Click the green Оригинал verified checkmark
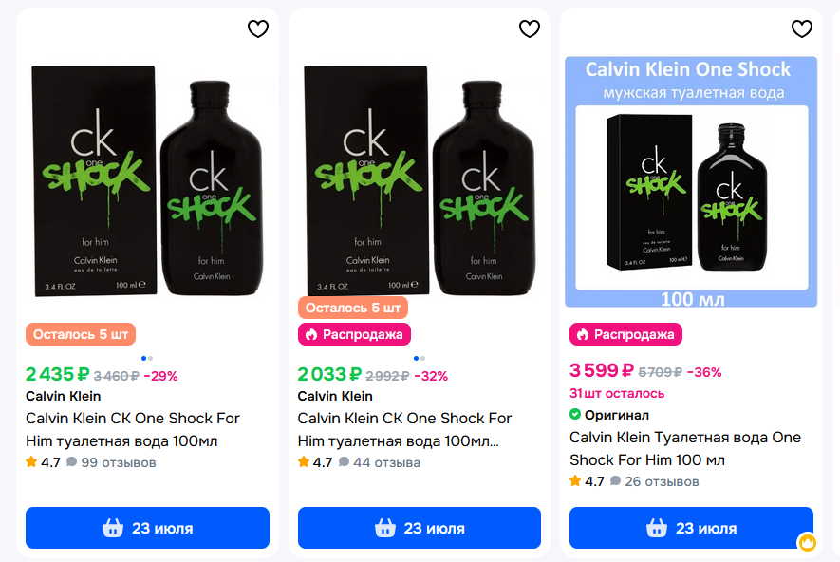The height and width of the screenshot is (562, 840). coord(575,415)
